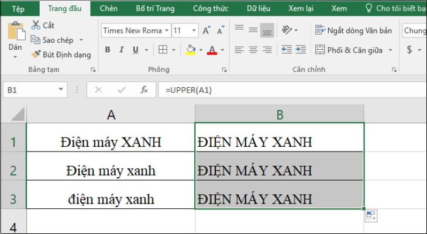The width and height of the screenshot is (427, 234).
Task: Switch to Bố trí Trang tab
Action: click(155, 8)
